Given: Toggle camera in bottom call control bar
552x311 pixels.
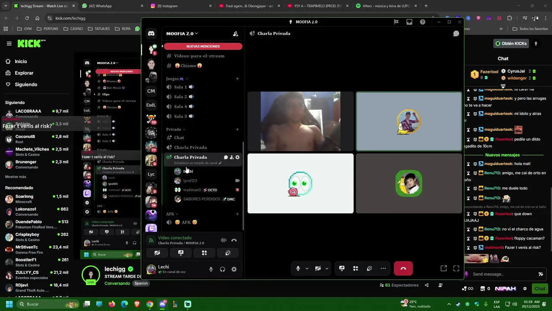Looking at the screenshot, I should [x=318, y=268].
